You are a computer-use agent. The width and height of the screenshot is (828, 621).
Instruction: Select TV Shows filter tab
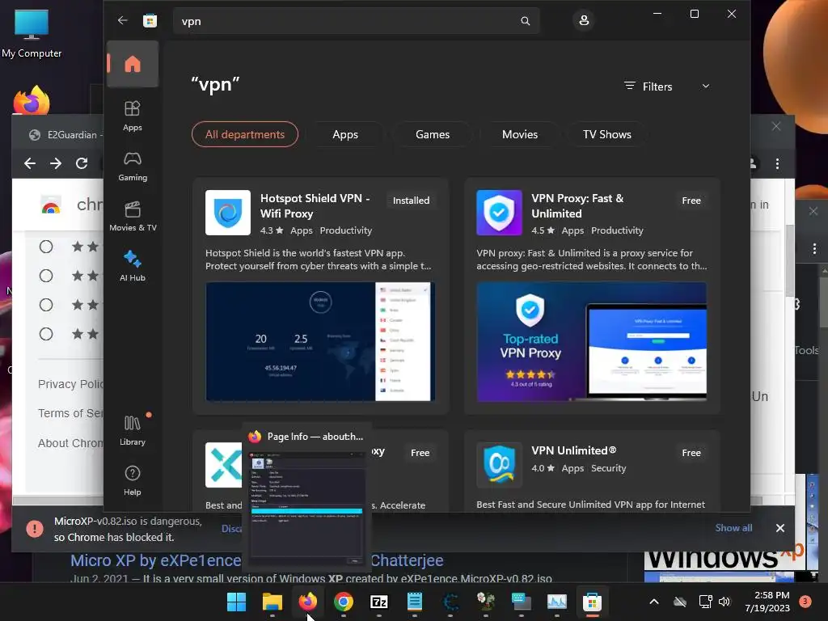pyautogui.click(x=607, y=134)
